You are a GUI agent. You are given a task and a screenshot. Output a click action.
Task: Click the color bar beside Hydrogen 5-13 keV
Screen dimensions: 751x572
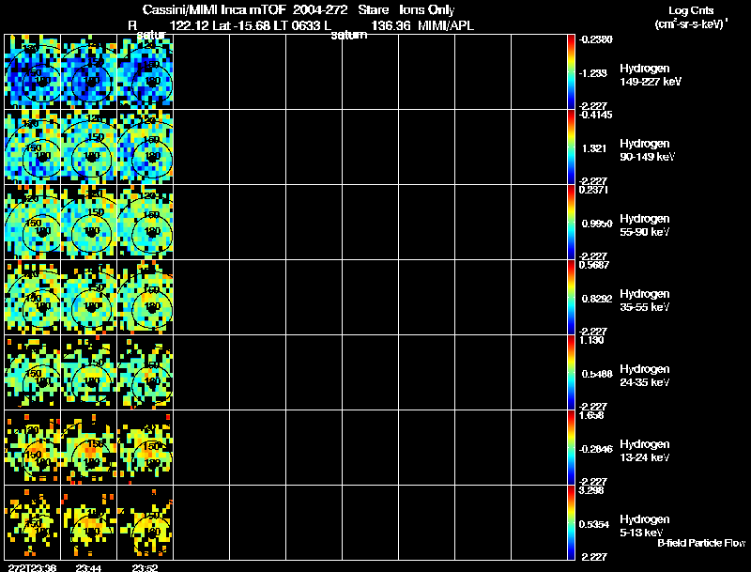[x=571, y=523]
